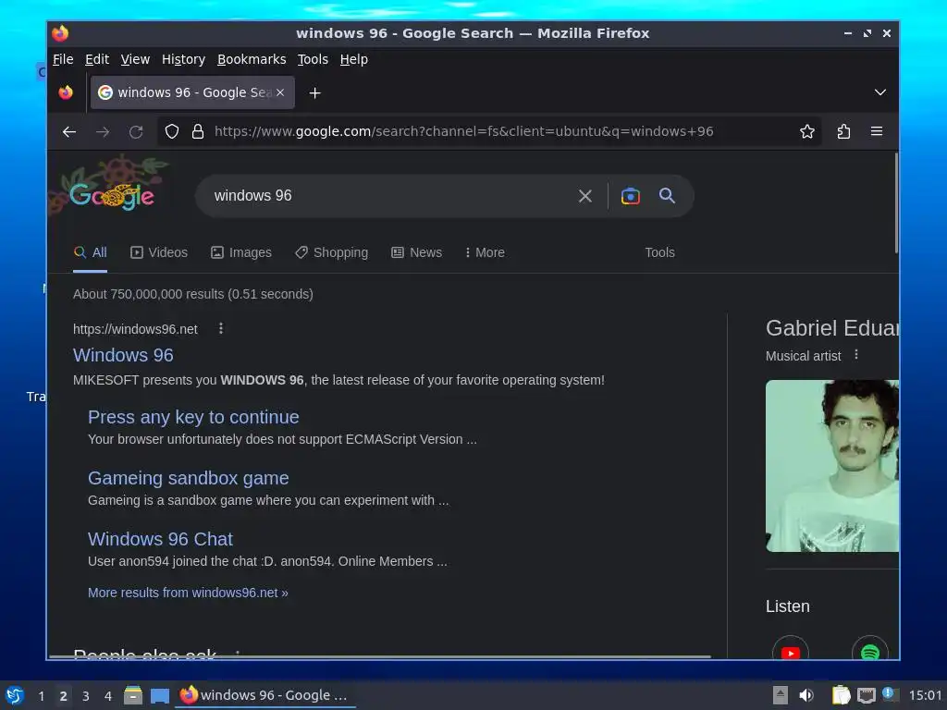The width and height of the screenshot is (947, 710).
Task: Submit search with the magnifying glass icon
Action: (667, 196)
